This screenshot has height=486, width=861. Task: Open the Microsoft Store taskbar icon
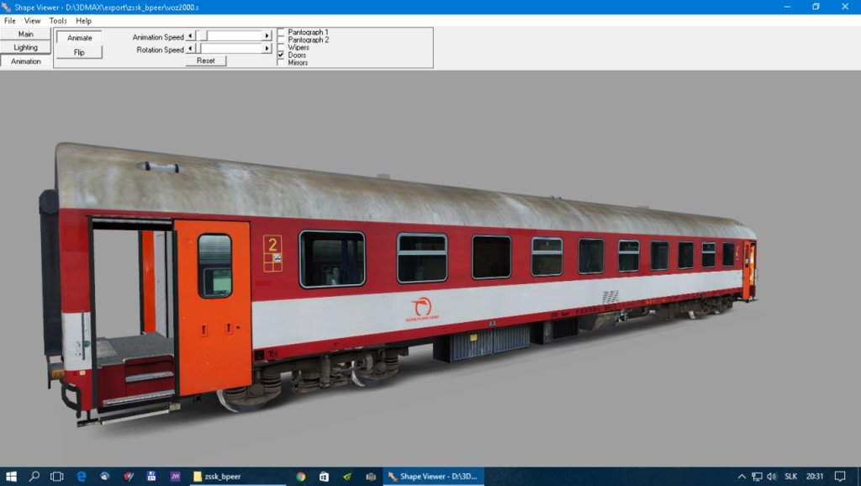tap(324, 476)
